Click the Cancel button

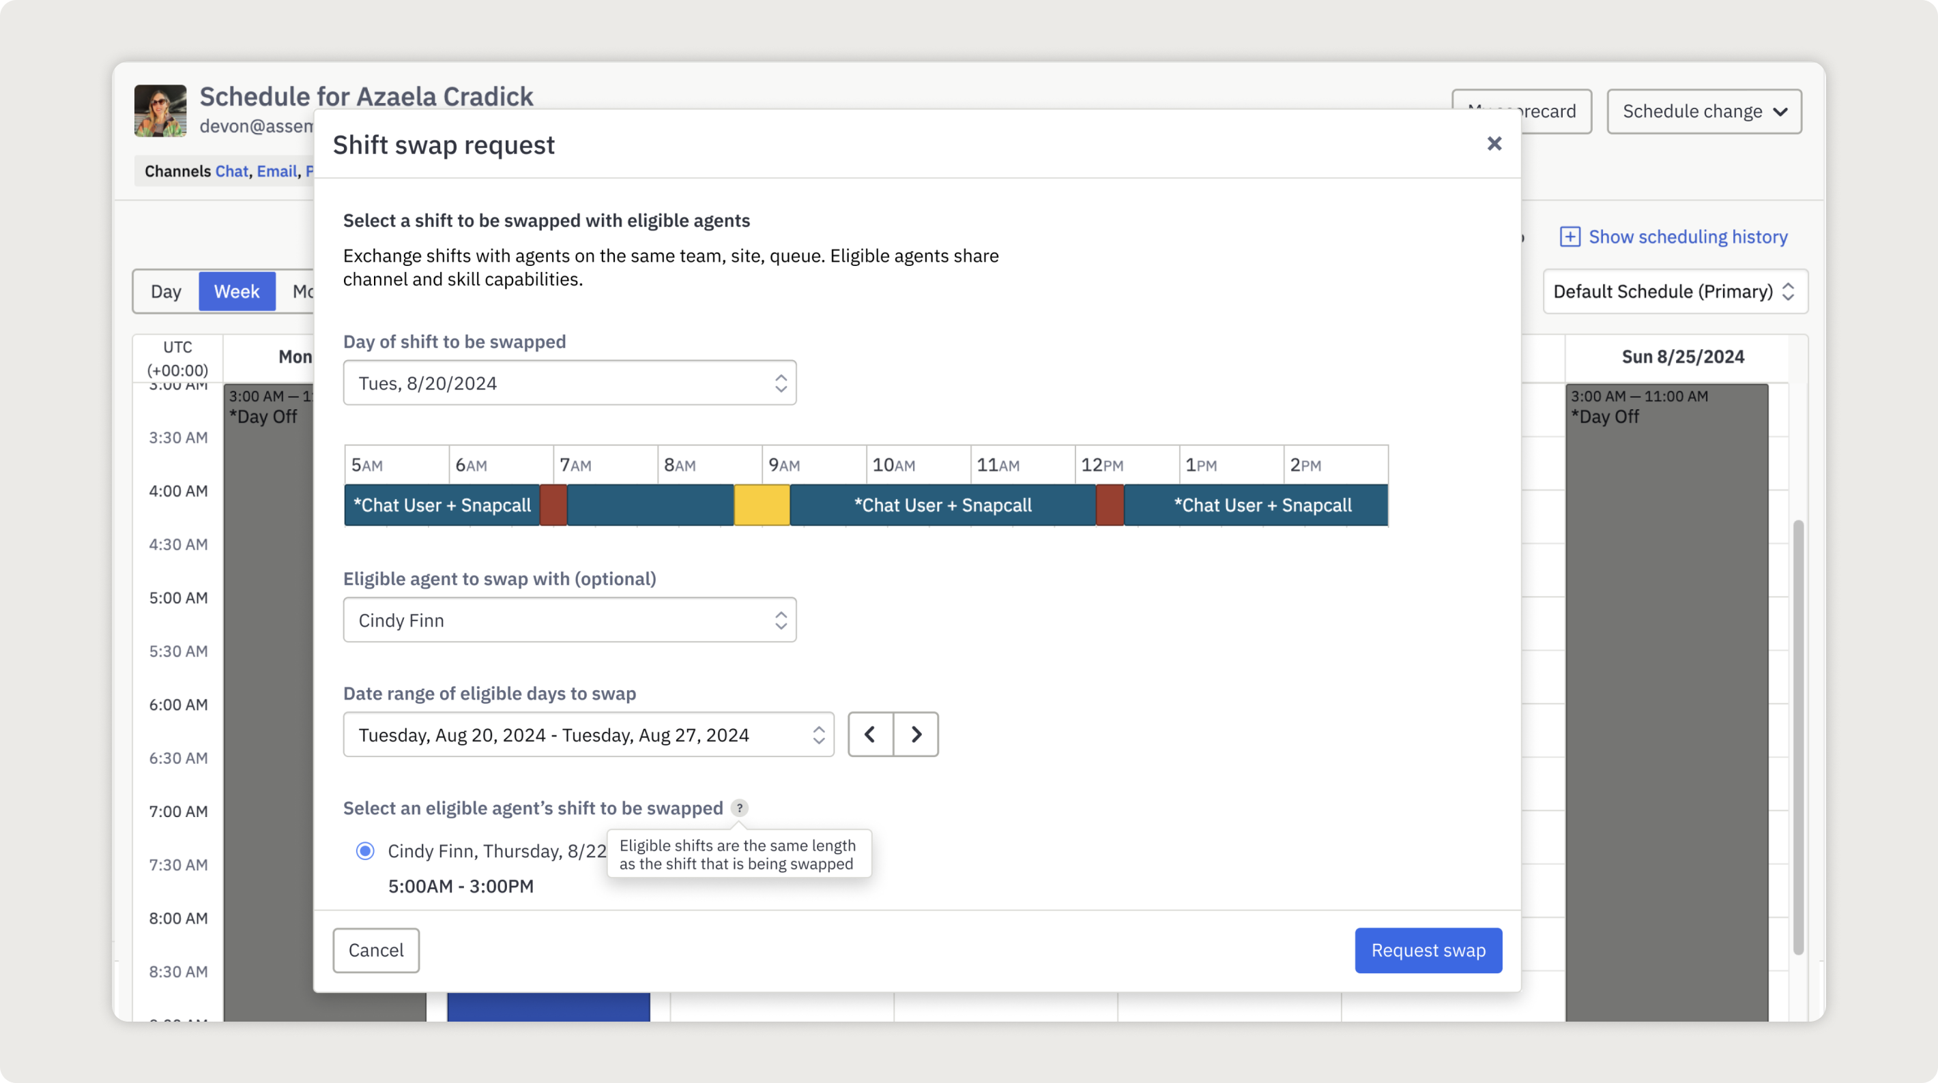375,950
